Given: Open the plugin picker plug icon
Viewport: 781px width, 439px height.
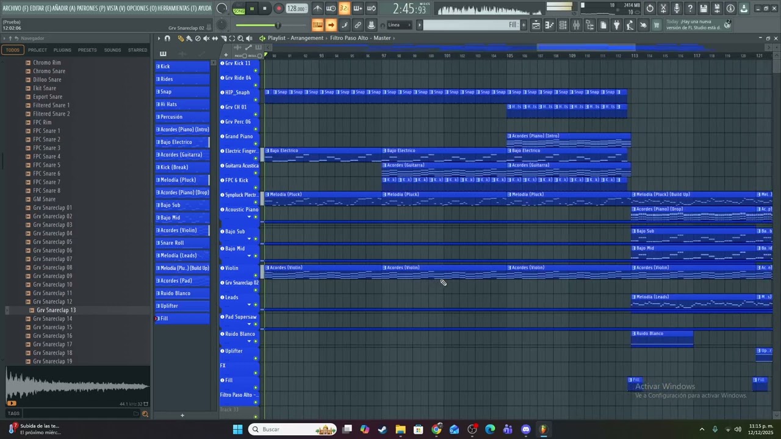Looking at the screenshot, I should pos(616,25).
